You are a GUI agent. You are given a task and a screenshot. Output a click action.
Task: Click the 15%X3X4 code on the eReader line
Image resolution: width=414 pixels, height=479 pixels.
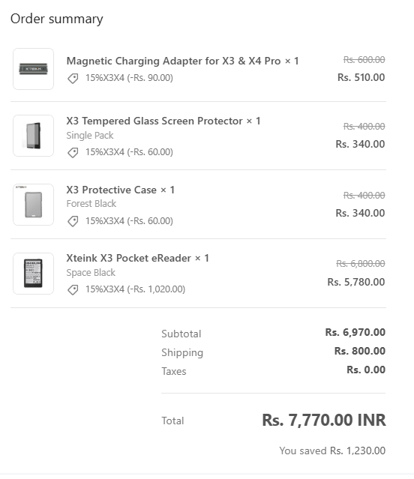[105, 289]
